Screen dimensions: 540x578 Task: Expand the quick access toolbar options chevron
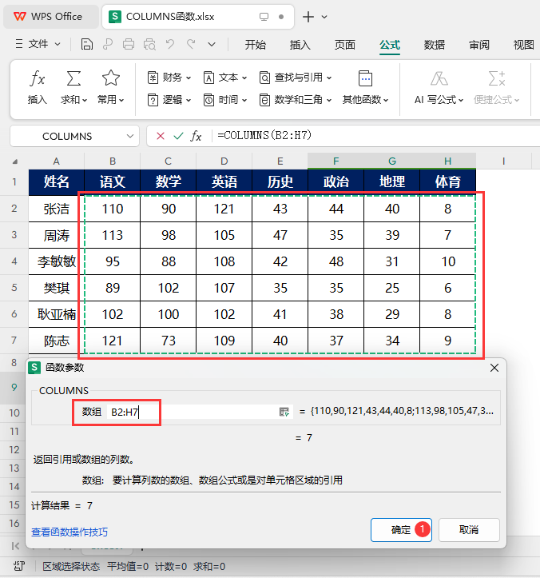212,45
